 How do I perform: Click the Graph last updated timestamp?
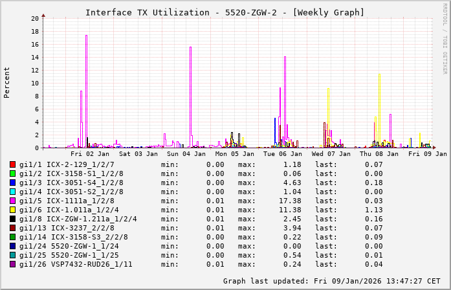[330, 281]
